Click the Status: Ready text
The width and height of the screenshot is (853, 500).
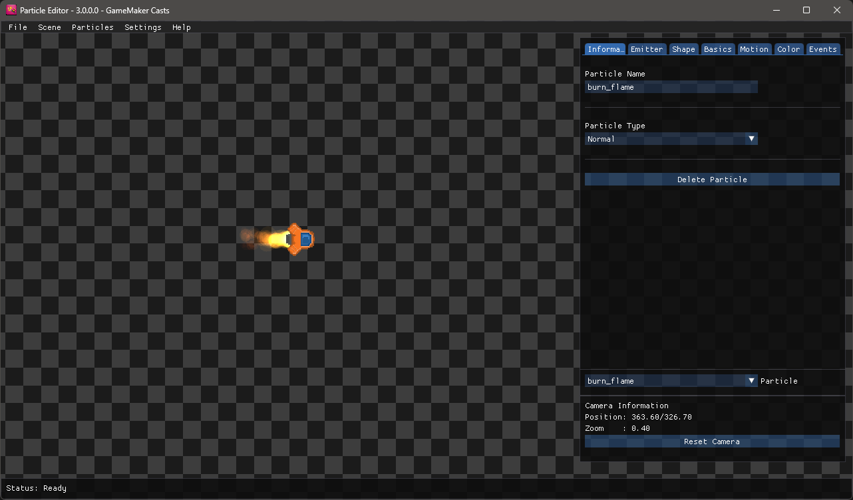click(37, 488)
